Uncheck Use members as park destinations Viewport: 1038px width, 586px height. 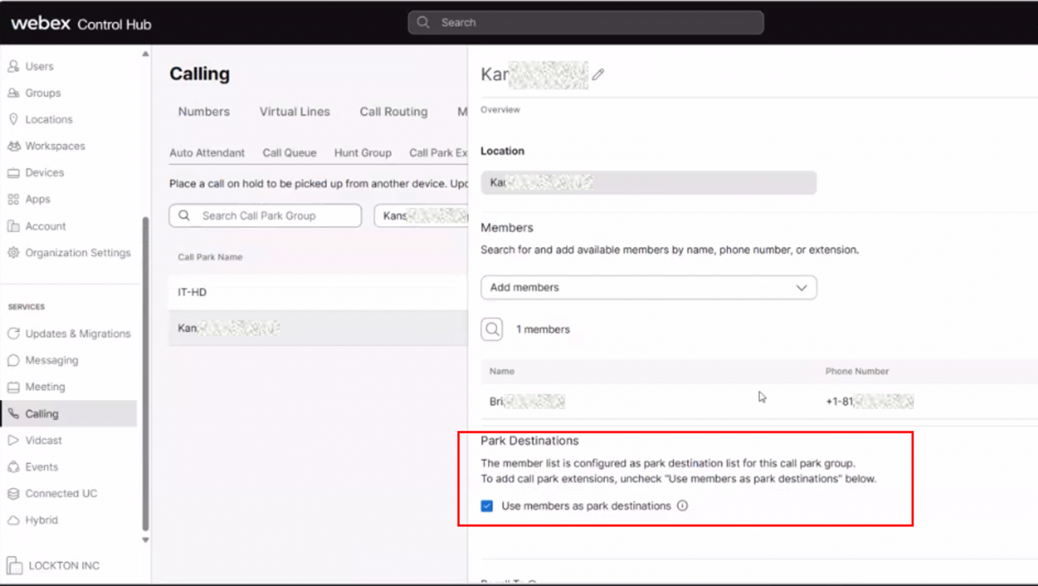coord(487,506)
